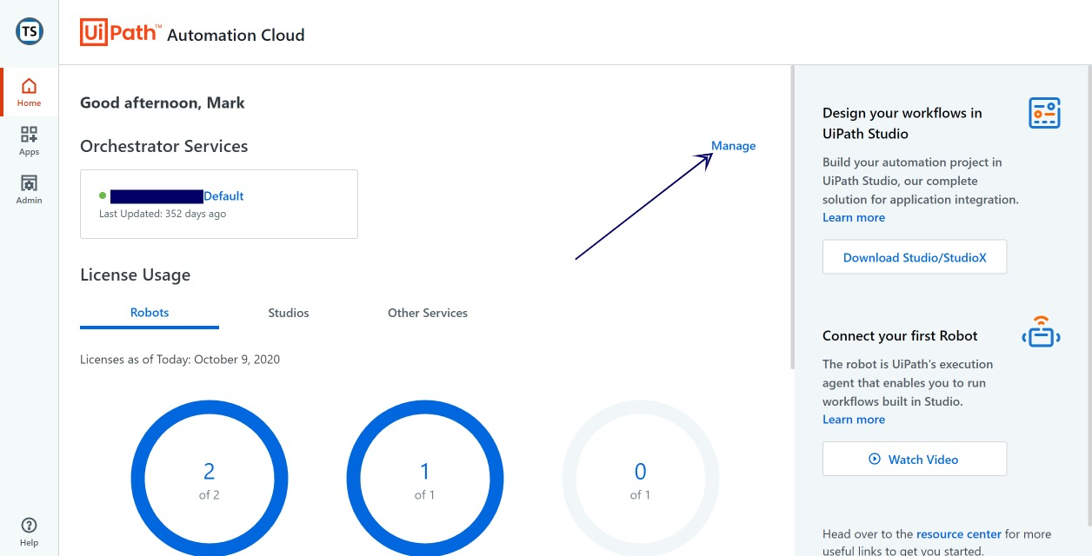Click Learn more under Connect your first Robot
The width and height of the screenshot is (1092, 556).
[854, 419]
